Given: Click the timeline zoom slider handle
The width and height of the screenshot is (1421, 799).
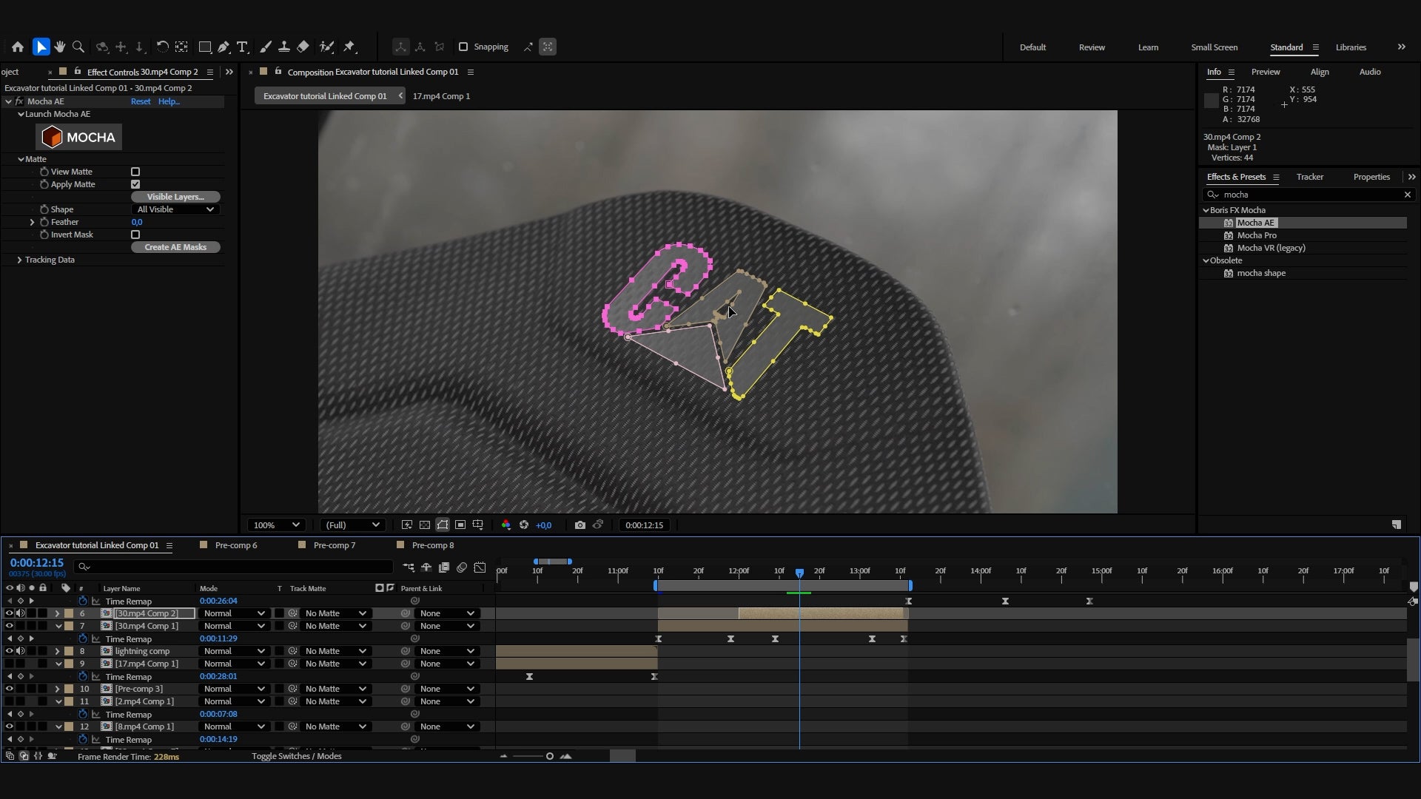Looking at the screenshot, I should (x=549, y=756).
